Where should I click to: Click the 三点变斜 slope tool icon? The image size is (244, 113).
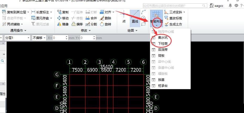point(166,12)
